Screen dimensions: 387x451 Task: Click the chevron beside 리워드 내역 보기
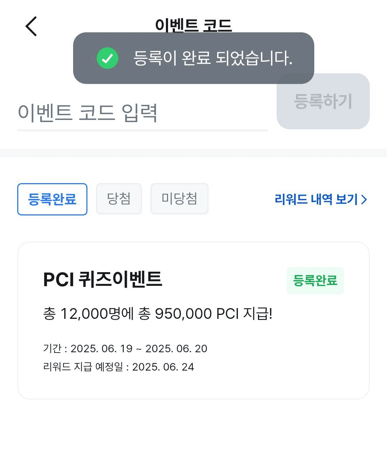[x=364, y=200]
